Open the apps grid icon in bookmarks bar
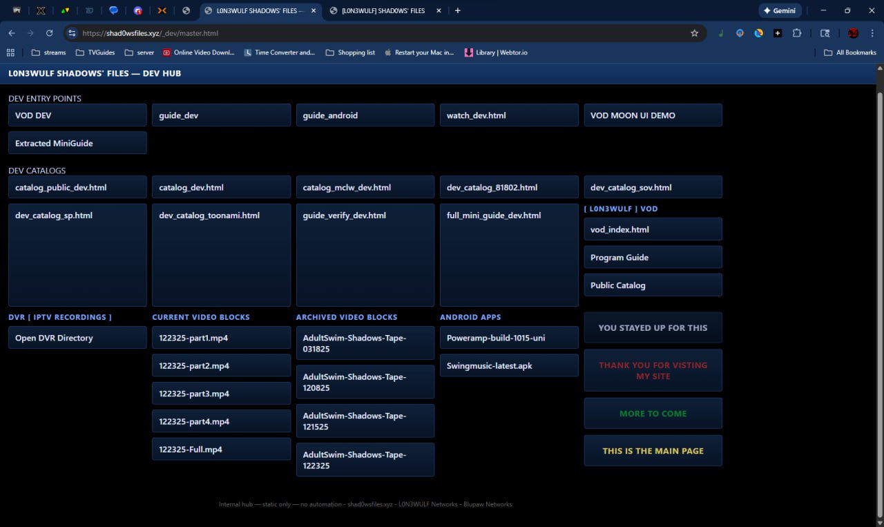Viewport: 884px width, 527px height. (x=10, y=52)
